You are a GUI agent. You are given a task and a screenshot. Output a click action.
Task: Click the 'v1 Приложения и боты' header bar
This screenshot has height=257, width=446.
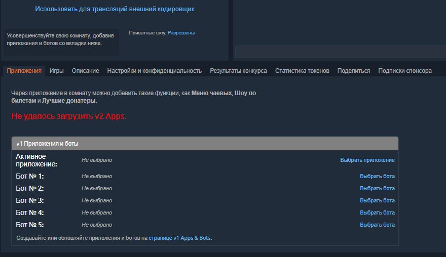pyautogui.click(x=205, y=144)
